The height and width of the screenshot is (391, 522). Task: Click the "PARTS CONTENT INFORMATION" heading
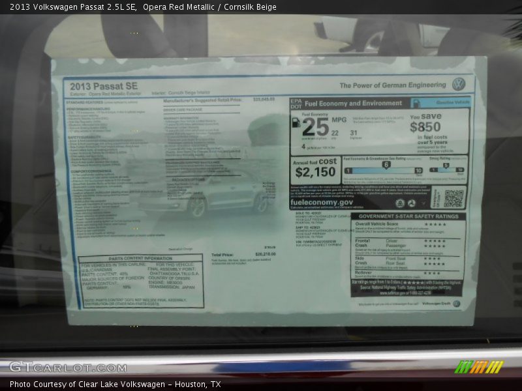pyautogui.click(x=140, y=258)
